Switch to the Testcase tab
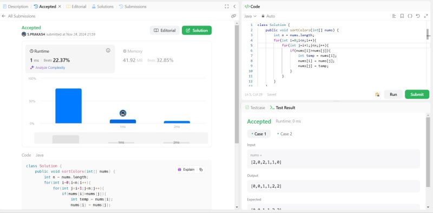433x213 pixels. [255, 108]
